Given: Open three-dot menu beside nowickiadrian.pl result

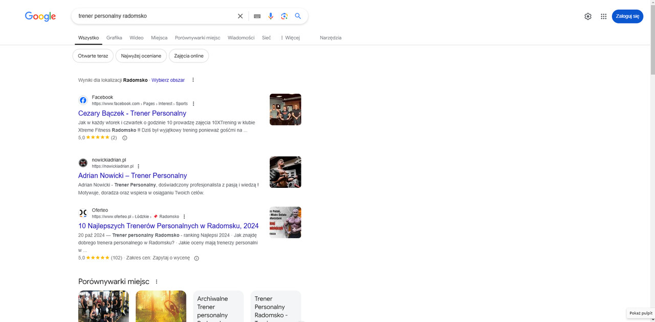Looking at the screenshot, I should (139, 166).
